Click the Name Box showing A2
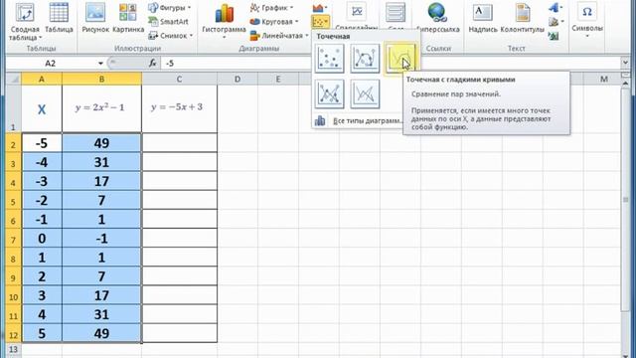 (51, 64)
